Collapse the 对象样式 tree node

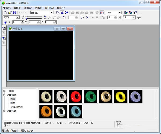[4, 95]
